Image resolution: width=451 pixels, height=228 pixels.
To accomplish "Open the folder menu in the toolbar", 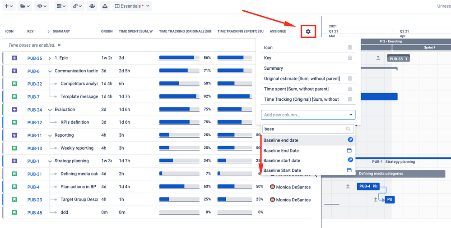I will (x=25, y=6).
